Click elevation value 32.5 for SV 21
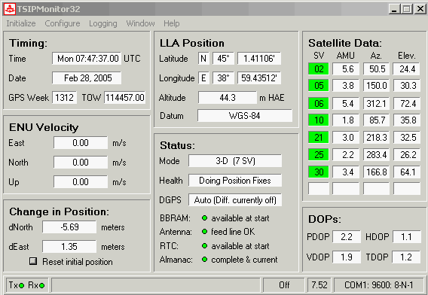Viewport: 428px width, 295px height. tap(407, 137)
